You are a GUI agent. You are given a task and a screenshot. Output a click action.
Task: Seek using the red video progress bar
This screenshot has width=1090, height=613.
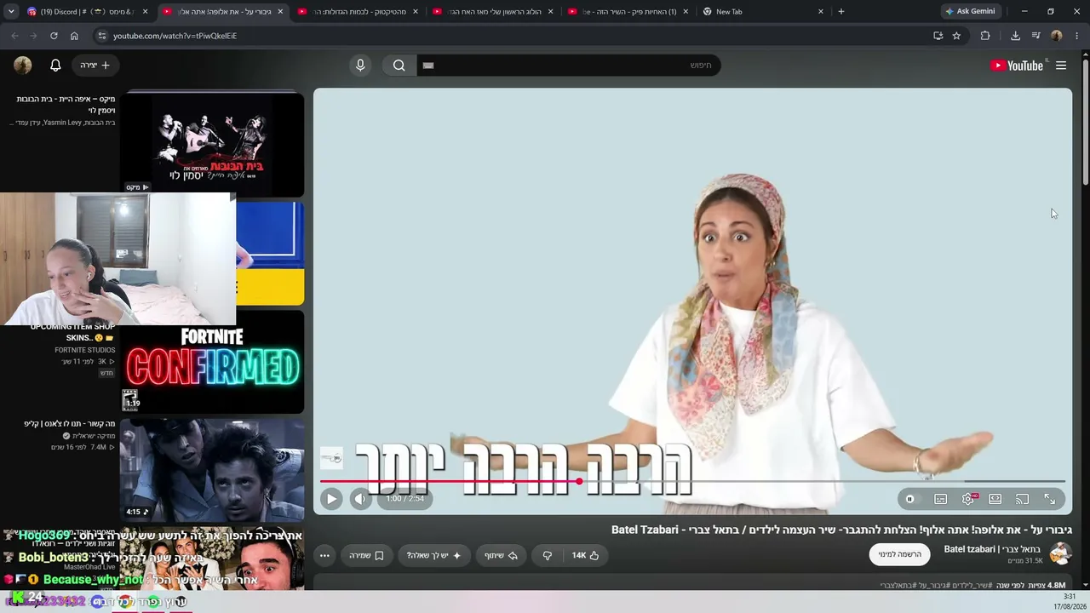click(692, 482)
